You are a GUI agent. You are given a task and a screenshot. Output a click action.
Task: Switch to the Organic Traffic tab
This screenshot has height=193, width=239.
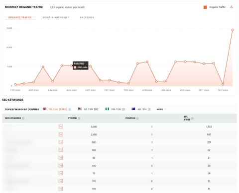[20, 17]
